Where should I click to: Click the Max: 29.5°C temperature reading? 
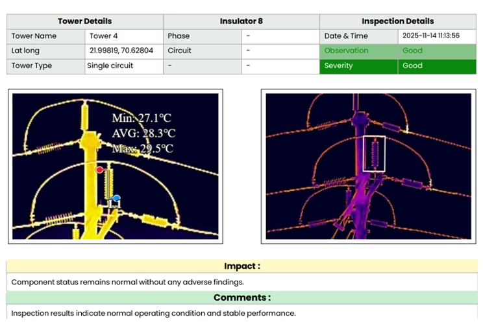click(142, 148)
